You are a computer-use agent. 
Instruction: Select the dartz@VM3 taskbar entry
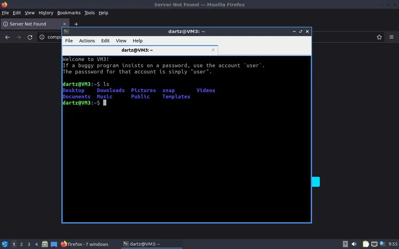tap(152, 244)
